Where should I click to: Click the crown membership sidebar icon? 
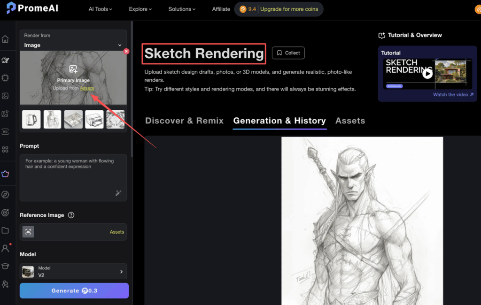click(x=5, y=174)
